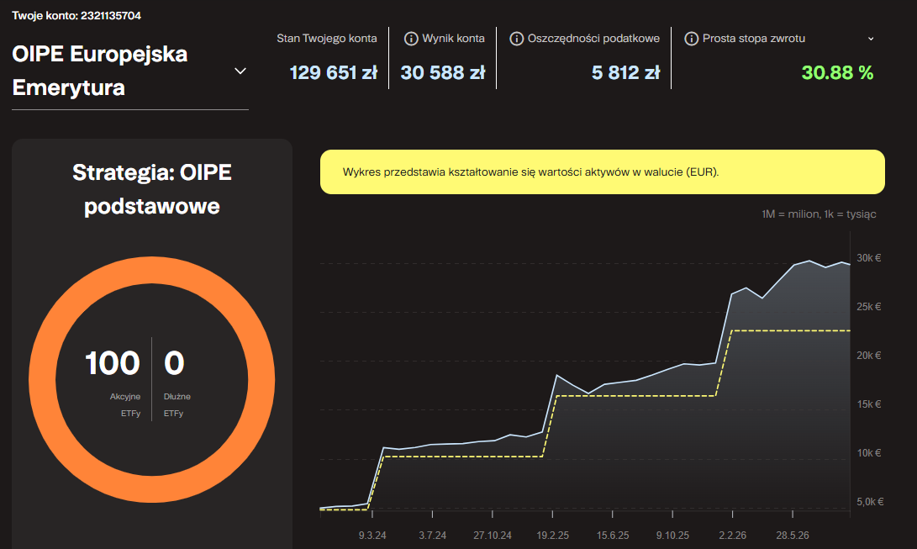Click the 30k € axis label
Screen dimensions: 917x549
pyautogui.click(x=869, y=258)
